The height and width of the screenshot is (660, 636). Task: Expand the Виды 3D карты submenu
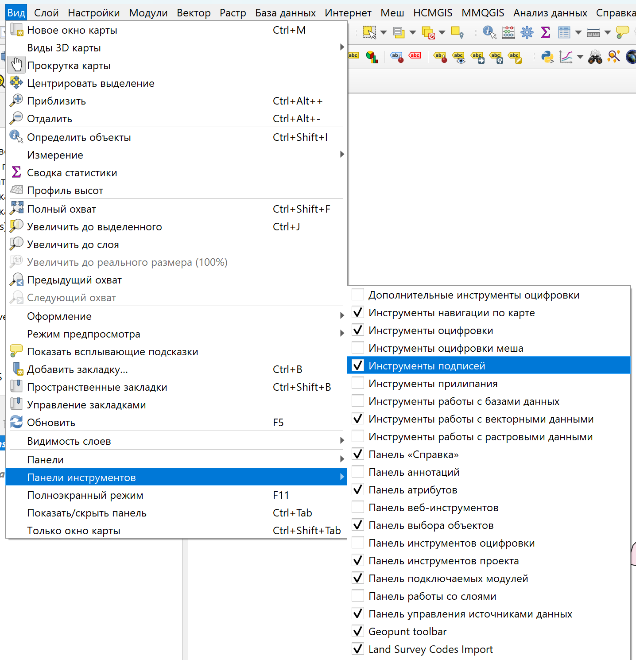click(176, 48)
